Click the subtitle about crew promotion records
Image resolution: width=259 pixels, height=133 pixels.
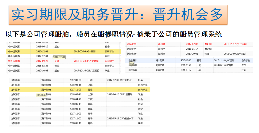pos(113,34)
